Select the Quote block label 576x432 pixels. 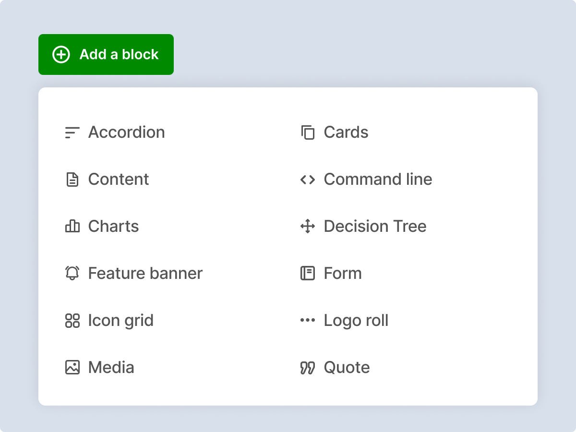pos(347,367)
